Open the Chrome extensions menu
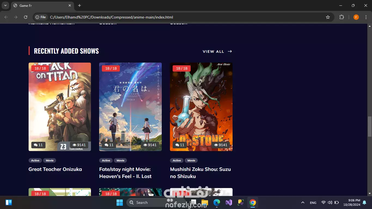 pyautogui.click(x=341, y=17)
